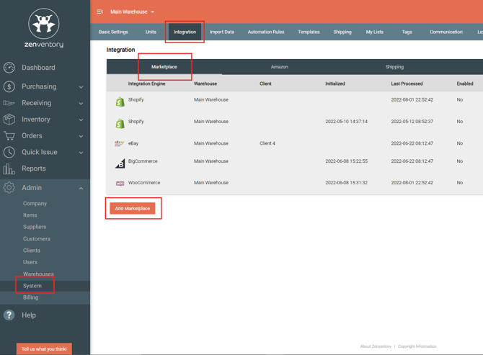
Task: Open the Shipping settings tab in top bar
Action: [342, 32]
